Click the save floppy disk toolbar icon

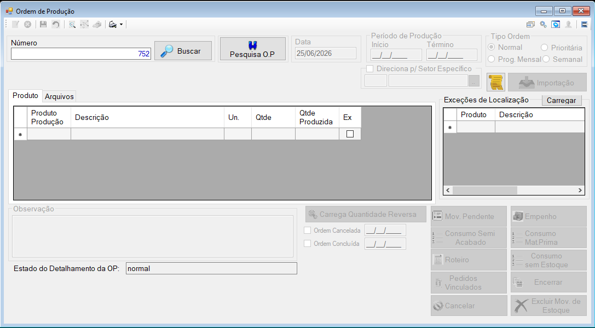tap(43, 24)
